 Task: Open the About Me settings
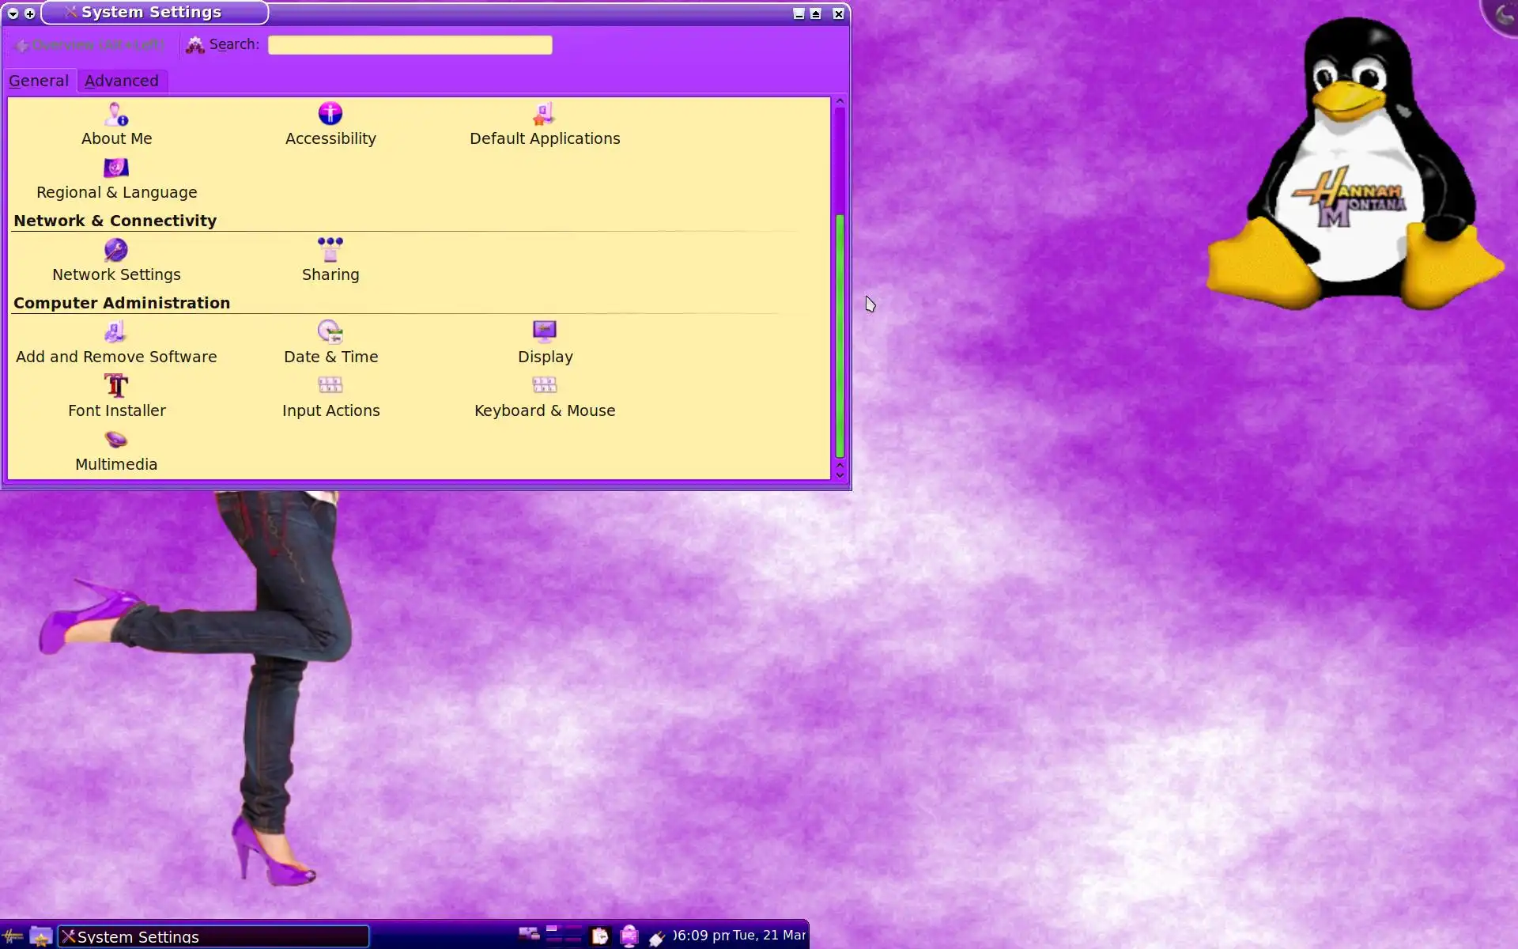116,125
